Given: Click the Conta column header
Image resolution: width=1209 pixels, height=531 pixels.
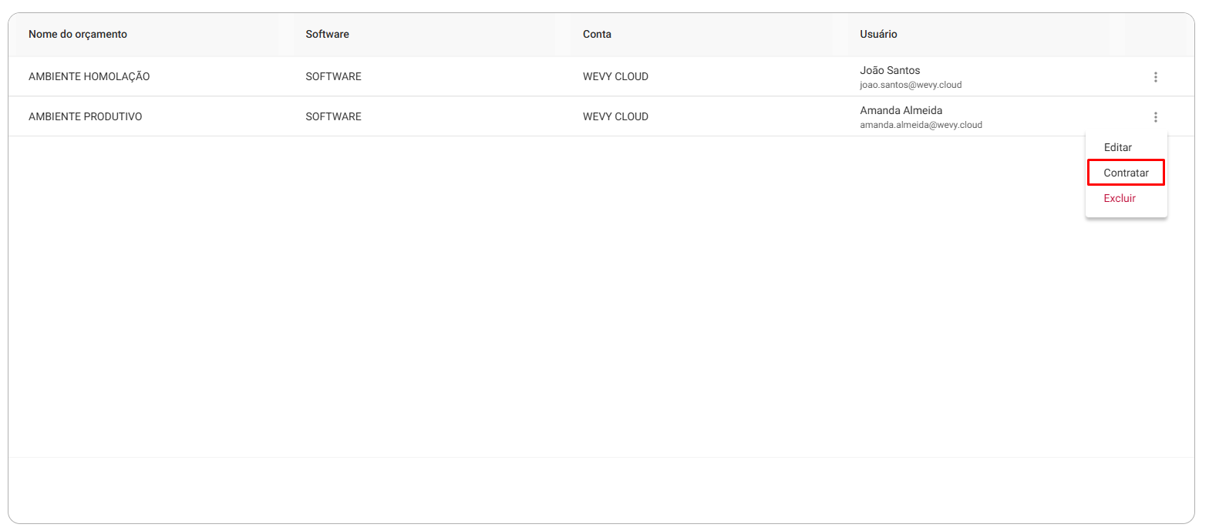Looking at the screenshot, I should [597, 34].
